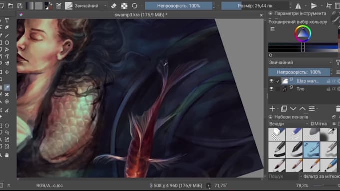
Task: Select the Freehand Selection tool
Action: pyautogui.click(x=7, y=132)
